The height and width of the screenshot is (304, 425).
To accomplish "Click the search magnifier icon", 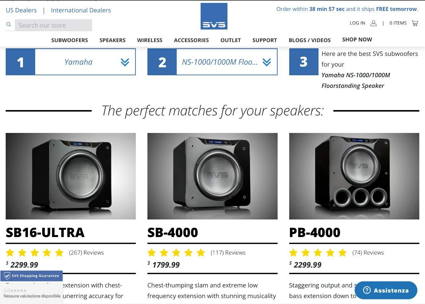I will 9,25.
